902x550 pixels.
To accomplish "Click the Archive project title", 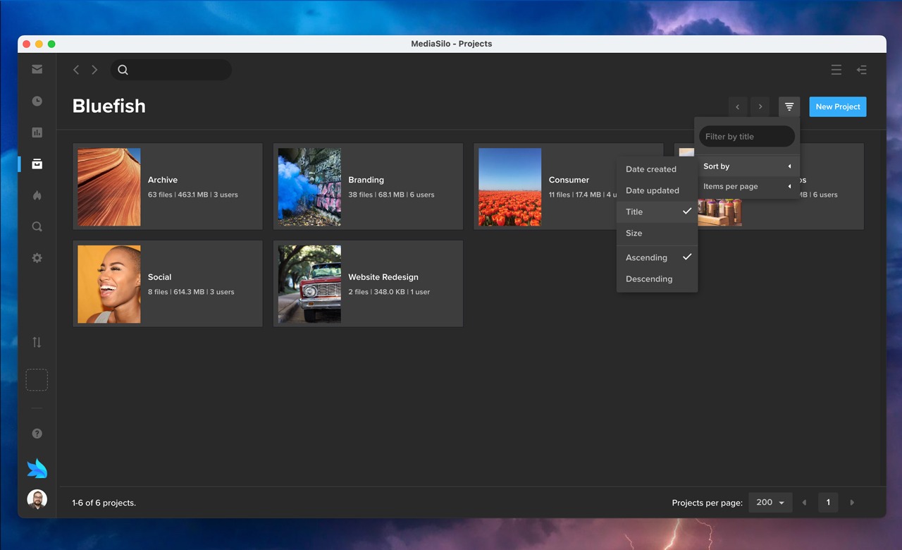I will [163, 180].
